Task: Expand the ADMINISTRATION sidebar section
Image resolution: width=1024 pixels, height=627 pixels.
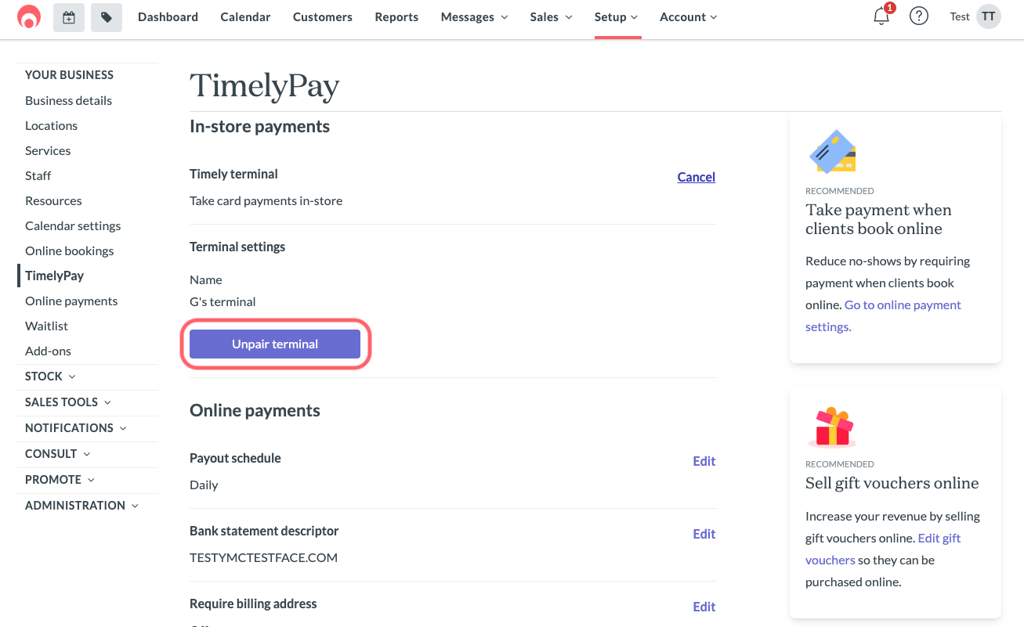Action: point(81,506)
